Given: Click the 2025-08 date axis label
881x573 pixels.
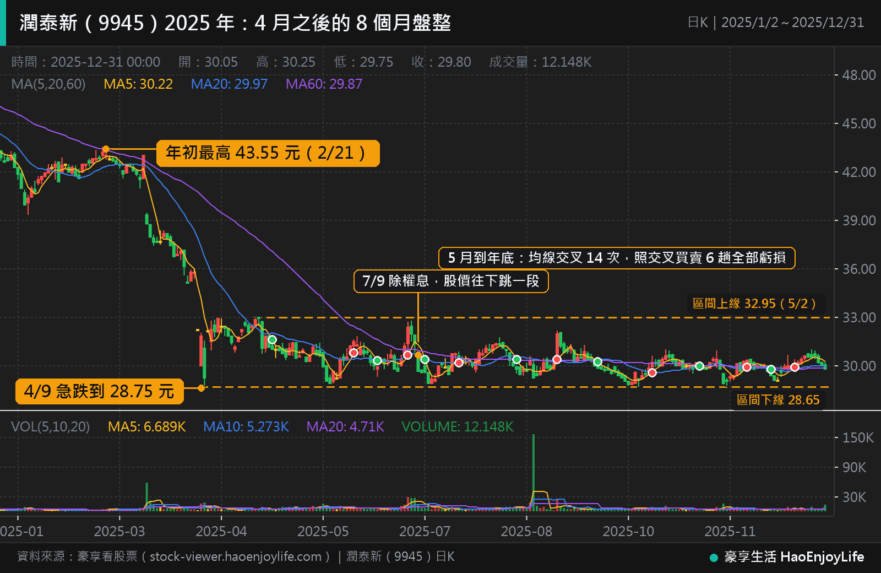Looking at the screenshot, I should click(526, 531).
